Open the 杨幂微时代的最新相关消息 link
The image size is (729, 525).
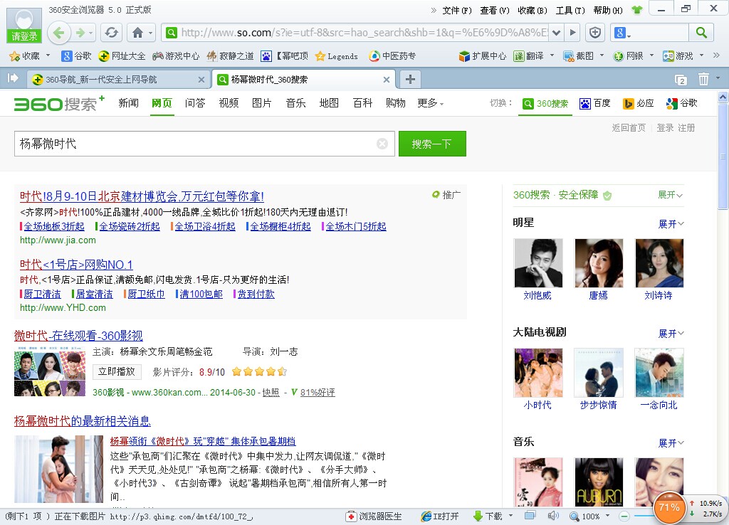point(83,421)
